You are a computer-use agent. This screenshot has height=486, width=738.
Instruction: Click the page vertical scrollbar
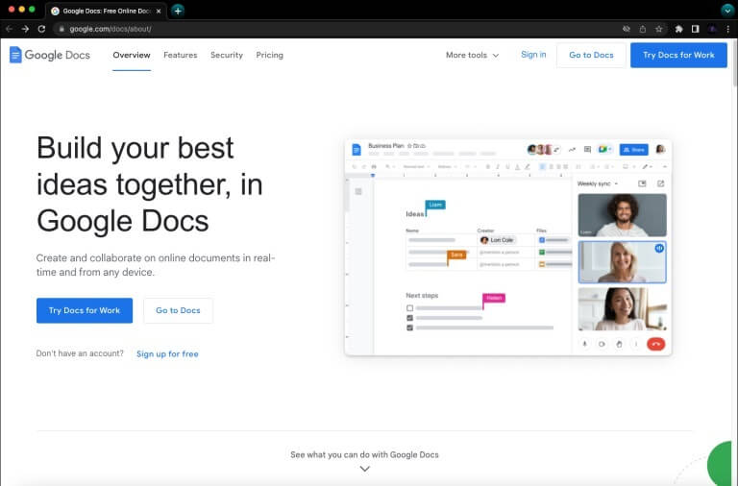click(x=735, y=65)
